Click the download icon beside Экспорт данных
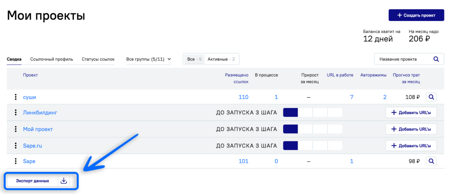Viewport: 452px width, 194px height. pos(64,181)
